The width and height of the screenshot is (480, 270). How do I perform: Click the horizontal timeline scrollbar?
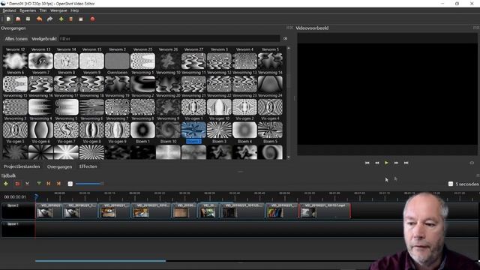[x=100, y=261]
